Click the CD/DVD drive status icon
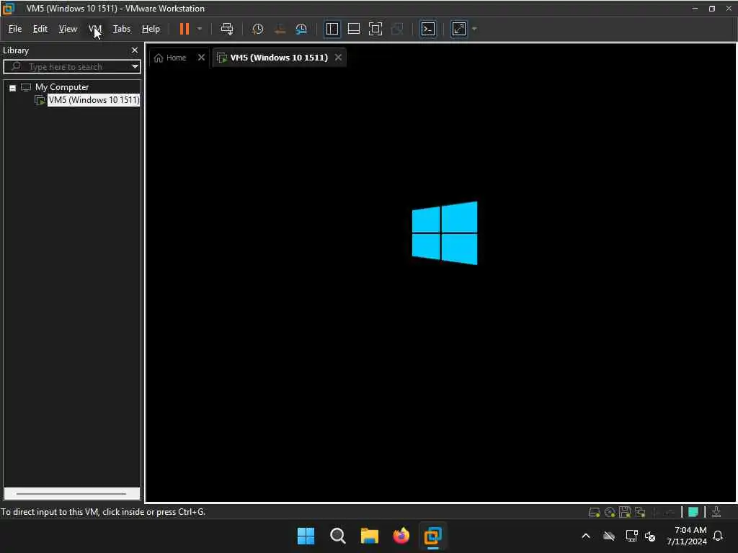The width and height of the screenshot is (738, 553). (610, 512)
